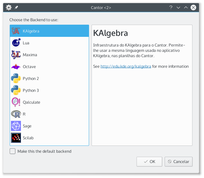Click the KAlgebra description heading
The height and width of the screenshot is (178, 204).
(x=111, y=33)
